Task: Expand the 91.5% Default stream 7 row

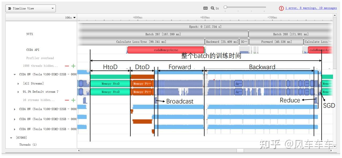Action: pos(18,92)
